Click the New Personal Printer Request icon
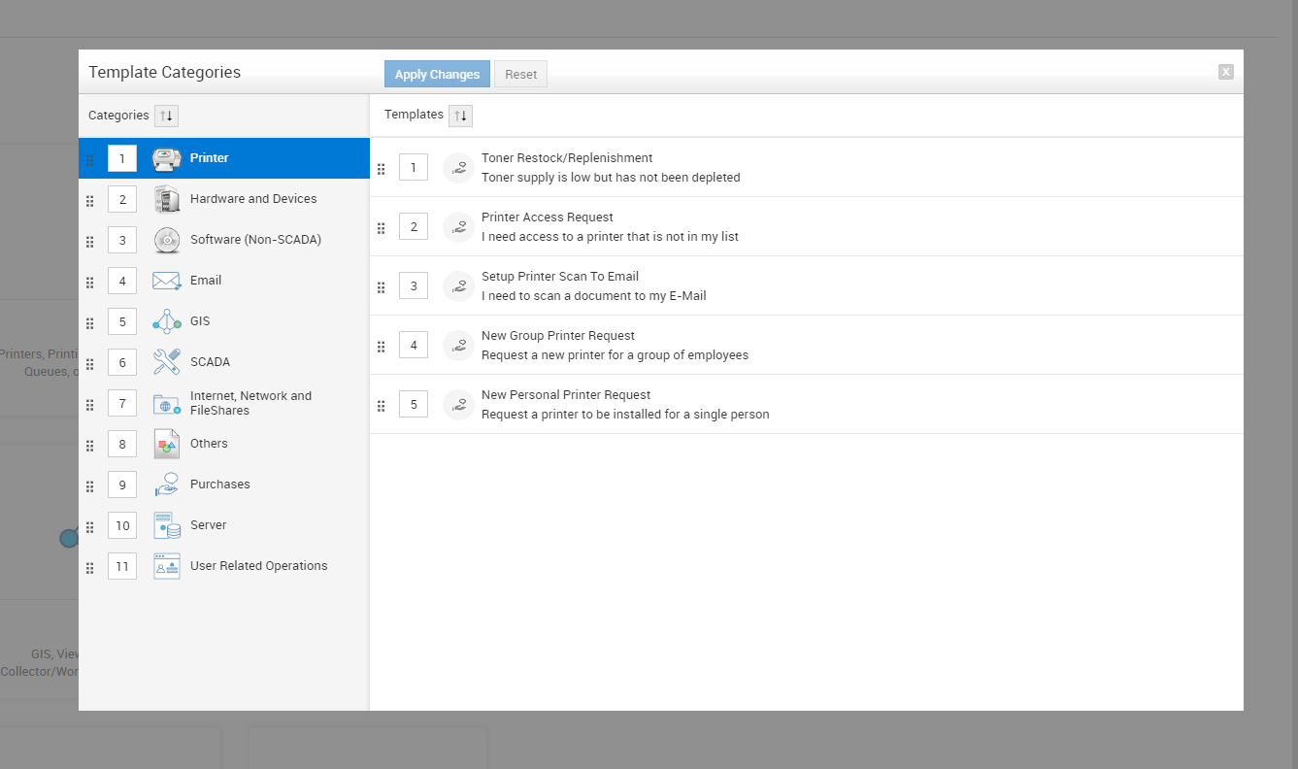Image resolution: width=1298 pixels, height=769 pixels. pyautogui.click(x=458, y=405)
